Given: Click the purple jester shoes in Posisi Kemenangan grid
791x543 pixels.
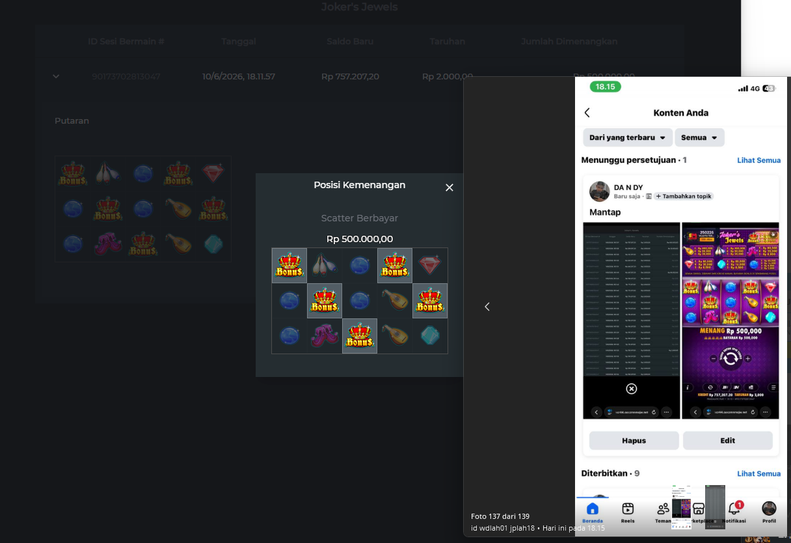Looking at the screenshot, I should click(x=325, y=336).
